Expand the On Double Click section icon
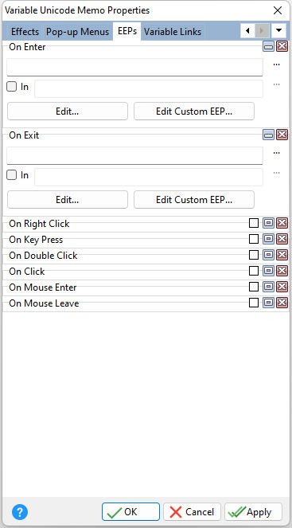 (268, 255)
